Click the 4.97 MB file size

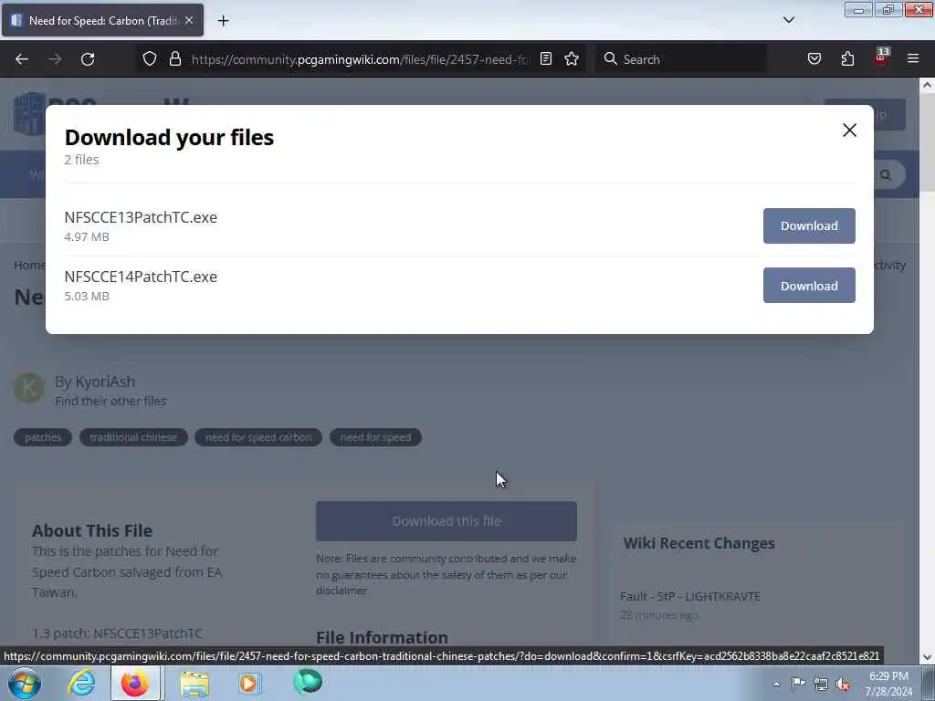coord(87,236)
